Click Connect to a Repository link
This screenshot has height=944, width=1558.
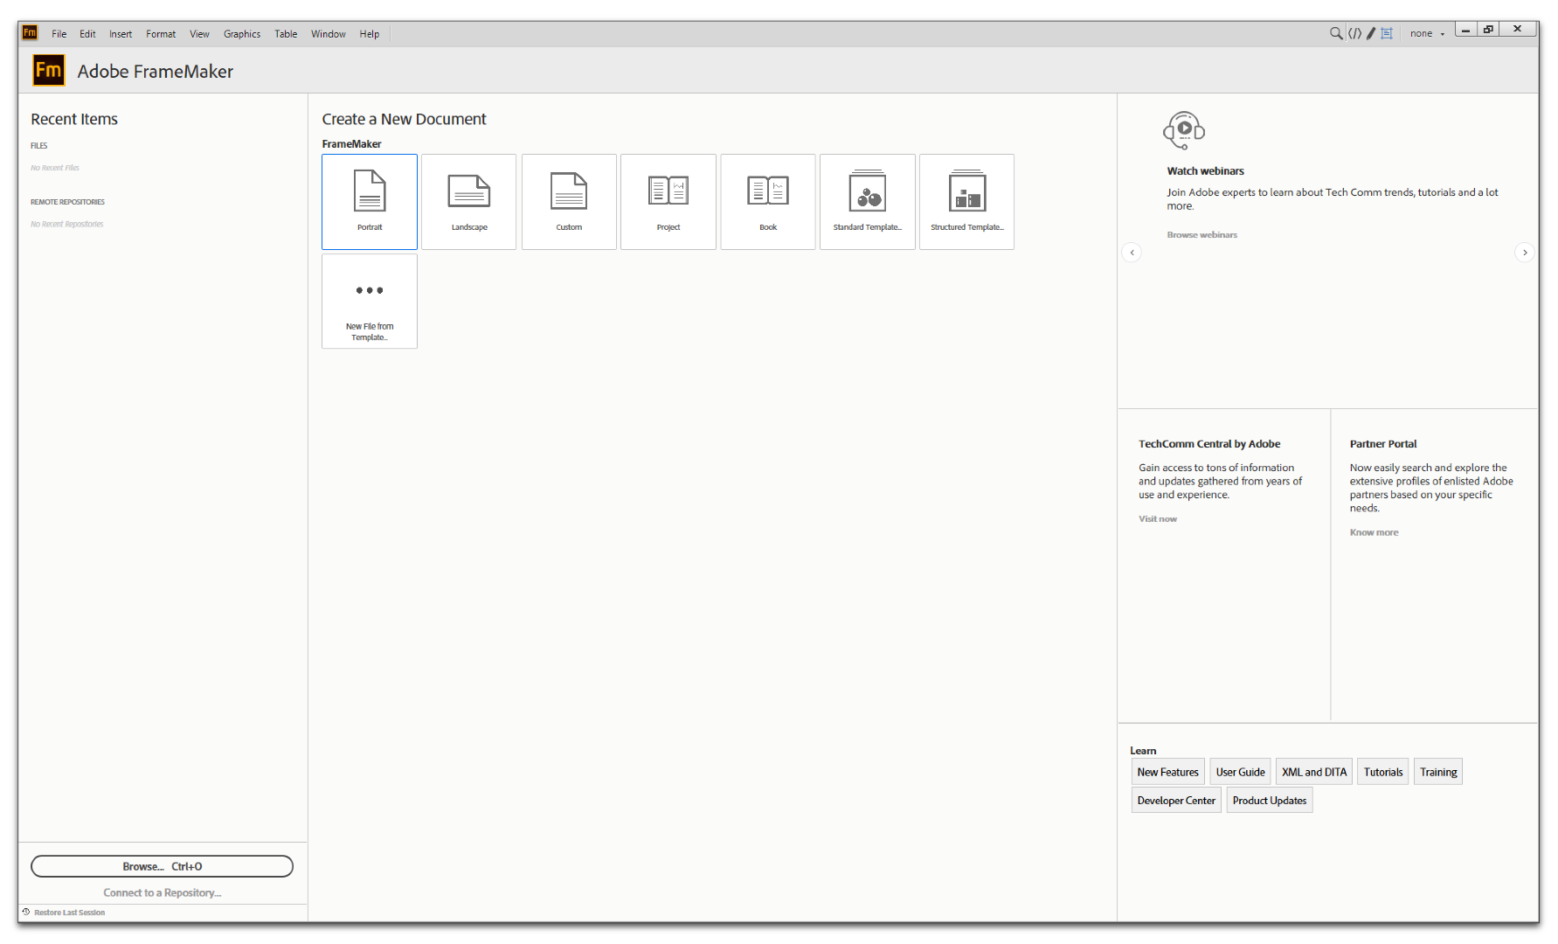(163, 892)
